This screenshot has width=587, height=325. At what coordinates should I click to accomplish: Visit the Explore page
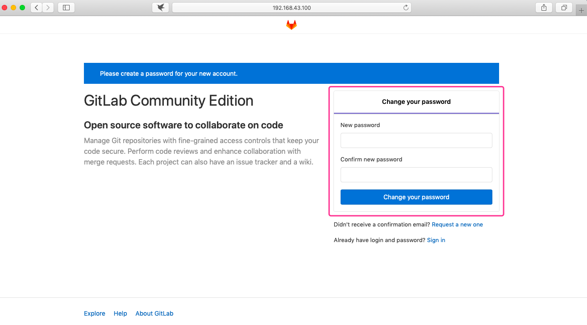click(94, 313)
